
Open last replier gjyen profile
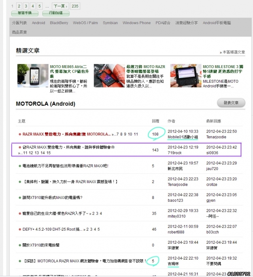(211, 201)
